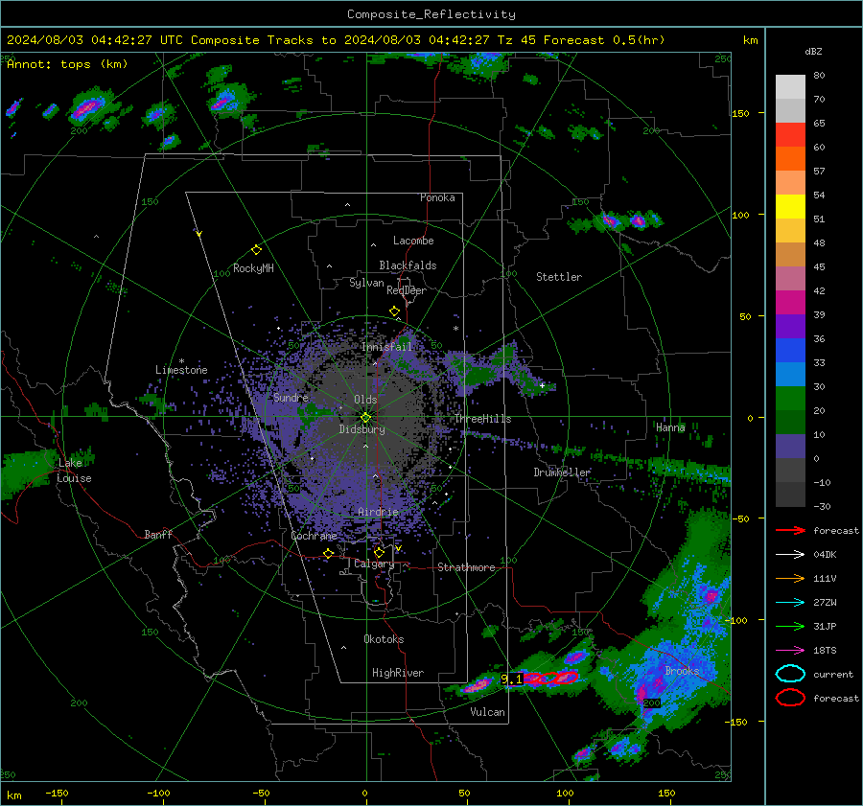Click the red forecast ellipses beside the 9.1 label

coord(550,679)
